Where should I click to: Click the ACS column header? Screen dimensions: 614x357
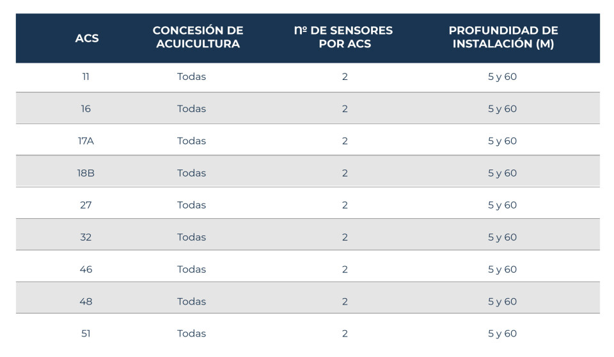point(87,38)
